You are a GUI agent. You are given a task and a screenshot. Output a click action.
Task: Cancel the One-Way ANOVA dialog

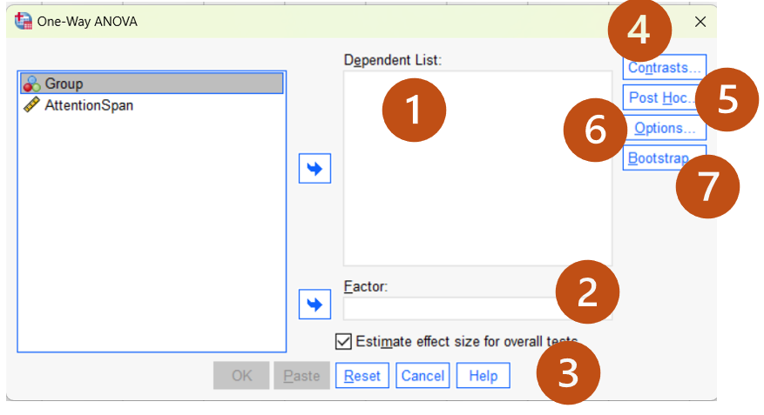click(x=423, y=376)
